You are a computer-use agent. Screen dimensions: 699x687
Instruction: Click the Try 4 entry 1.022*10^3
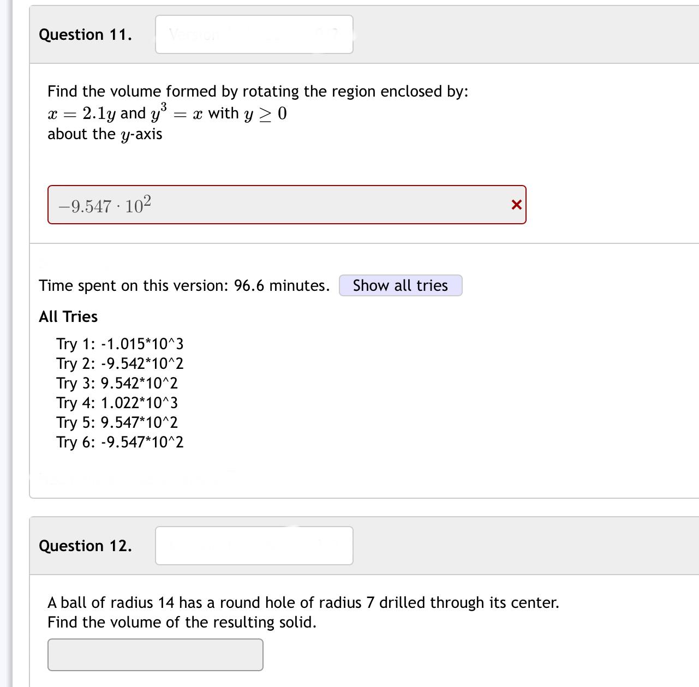coord(118,403)
